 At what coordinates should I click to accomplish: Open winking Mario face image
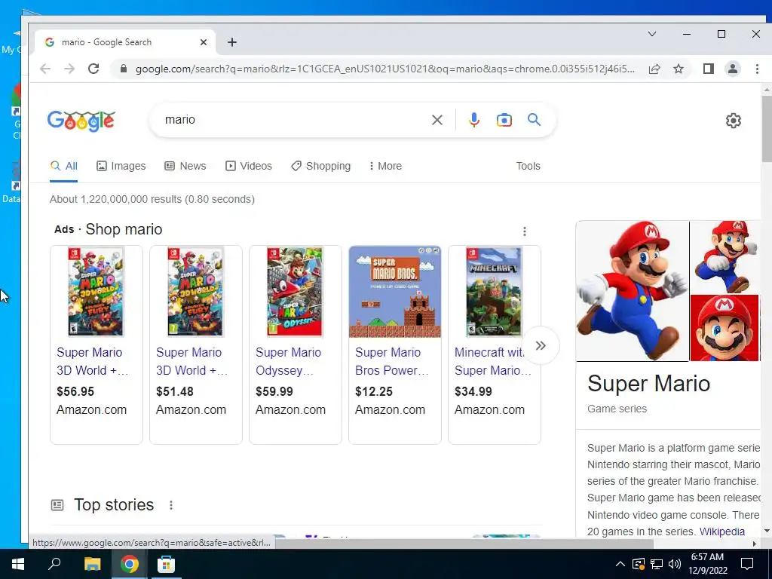coord(725,328)
